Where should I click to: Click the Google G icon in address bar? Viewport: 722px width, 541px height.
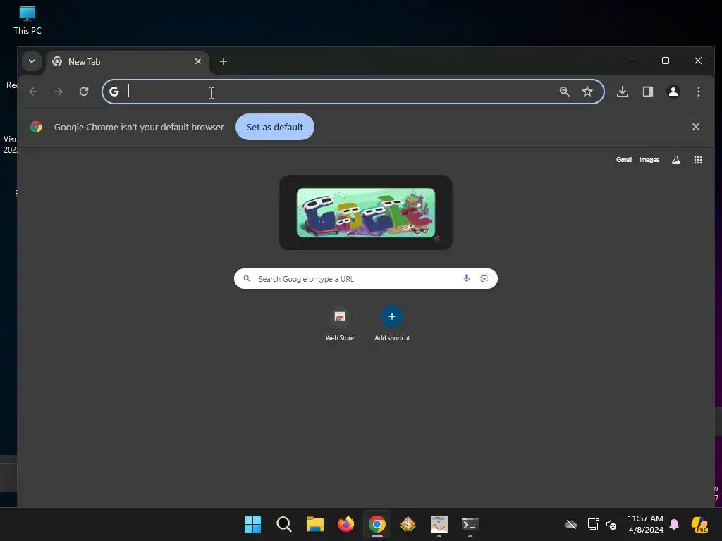click(x=114, y=92)
